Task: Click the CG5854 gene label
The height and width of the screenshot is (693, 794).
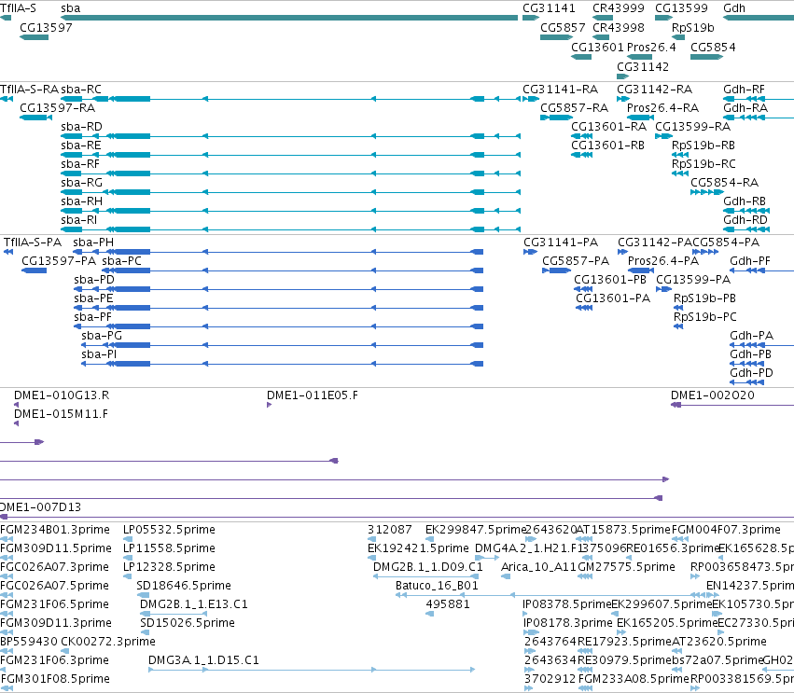Action: pos(713,47)
